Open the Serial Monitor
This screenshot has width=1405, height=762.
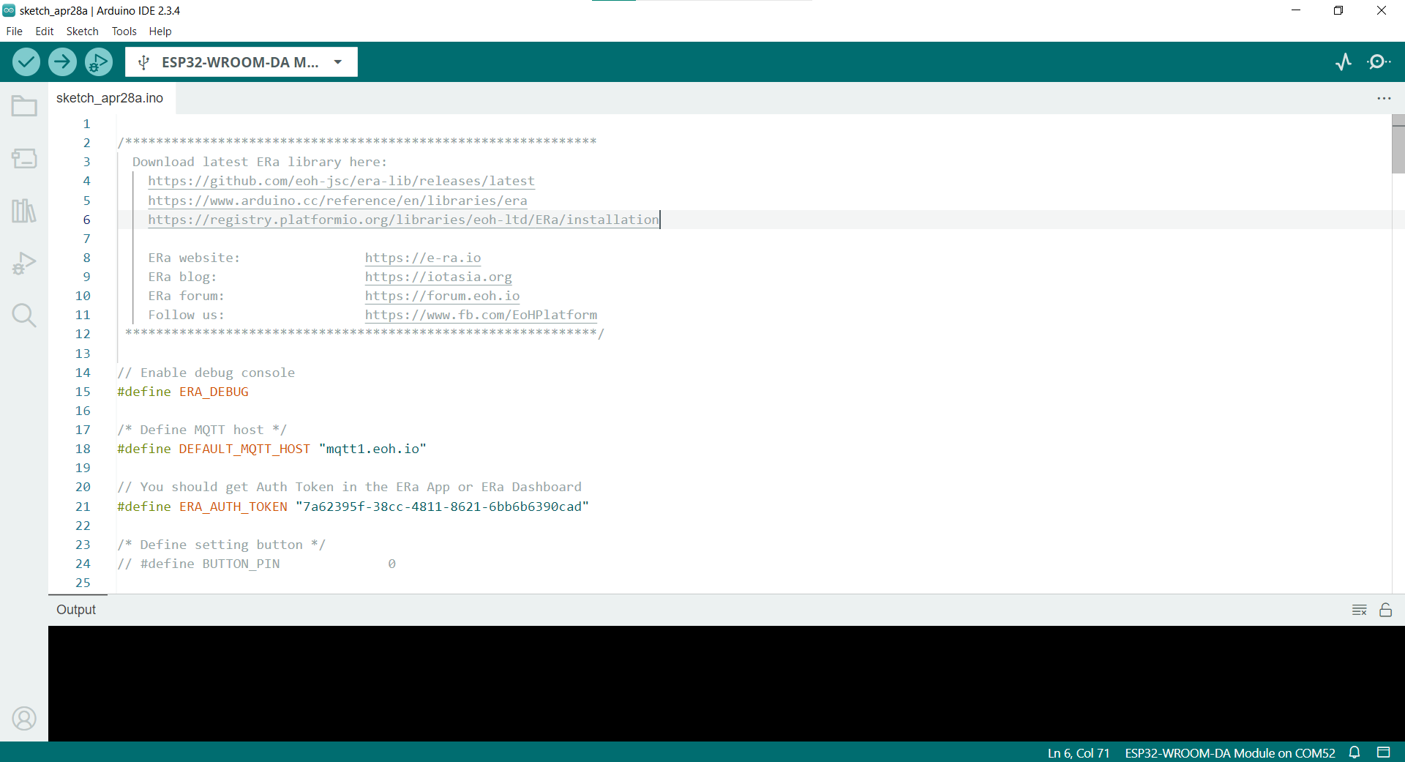[x=1379, y=62]
